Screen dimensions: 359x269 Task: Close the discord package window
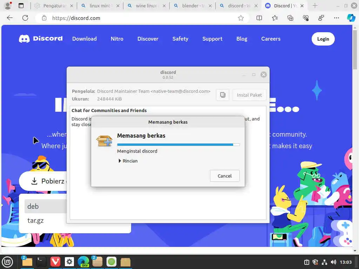[264, 75]
